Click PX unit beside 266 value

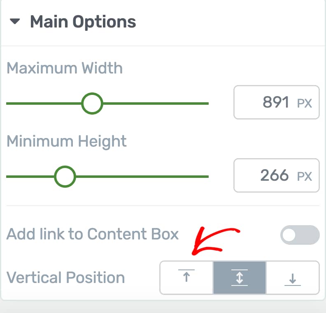coord(304,177)
